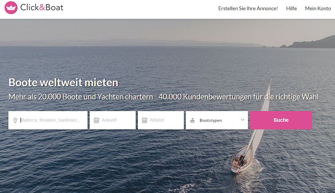
Task: Click the Ankunft placeholder text
Action: tap(109, 120)
